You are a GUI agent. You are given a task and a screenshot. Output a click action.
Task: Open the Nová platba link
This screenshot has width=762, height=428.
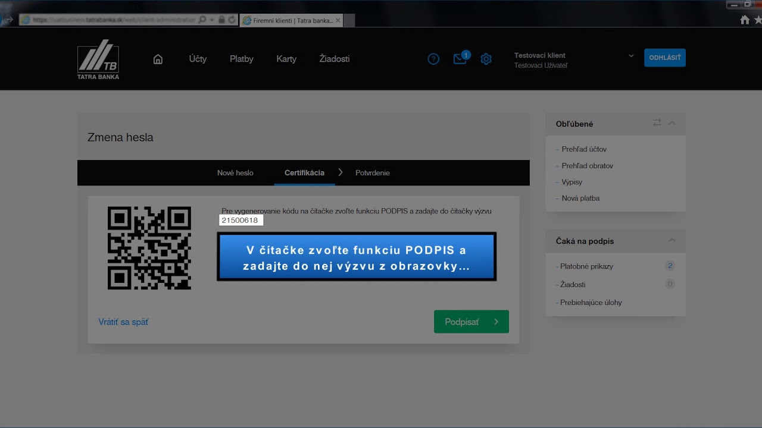(580, 198)
